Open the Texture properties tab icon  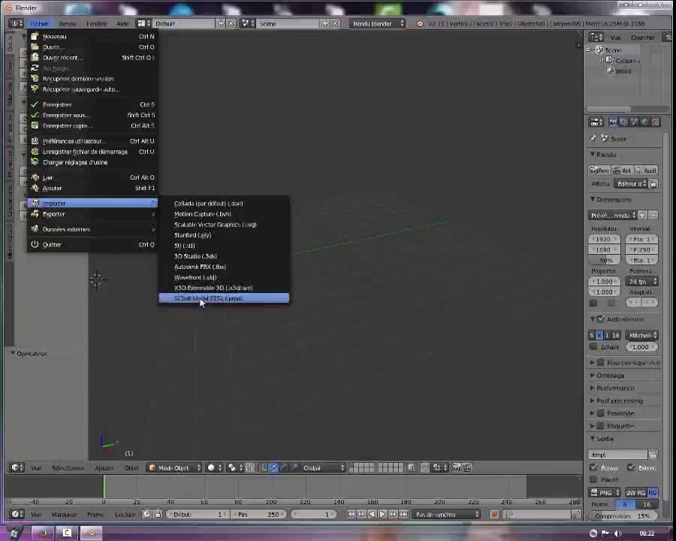(x=655, y=122)
